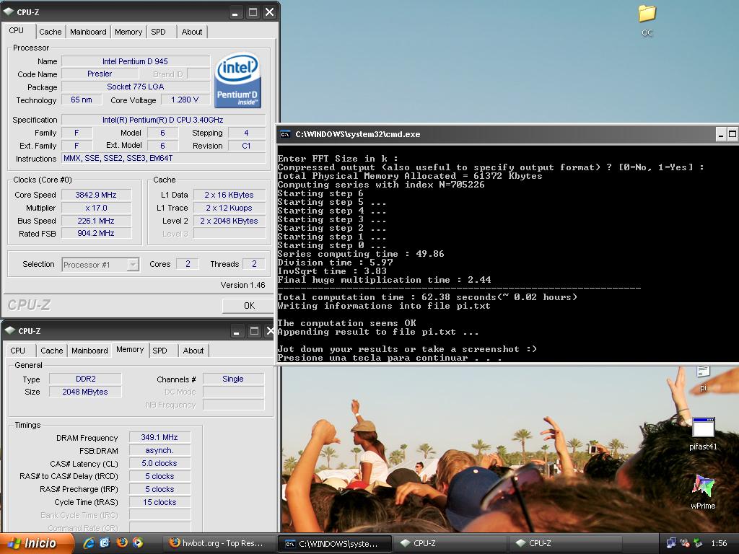Close the top CPU-Z window
This screenshot has height=554, width=739.
(270, 12)
